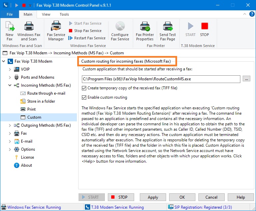256x211 pixels.
Task: Switch to the View ribbon tab
Action: 46,14
